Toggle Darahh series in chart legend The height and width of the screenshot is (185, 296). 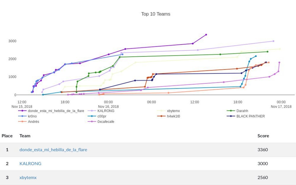click(238, 111)
